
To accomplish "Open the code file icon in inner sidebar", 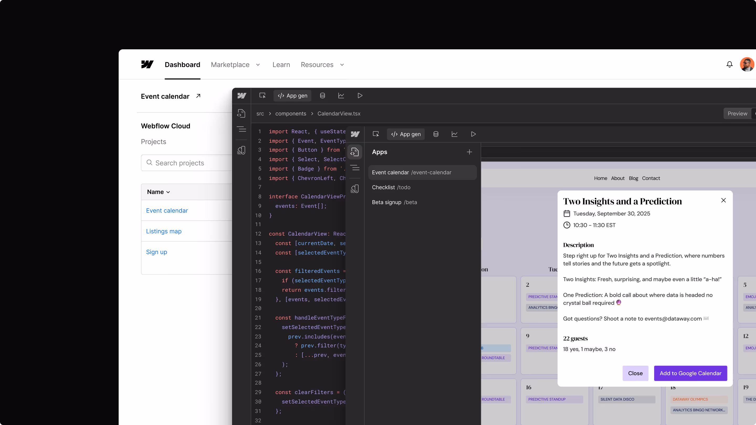I will pos(355,152).
